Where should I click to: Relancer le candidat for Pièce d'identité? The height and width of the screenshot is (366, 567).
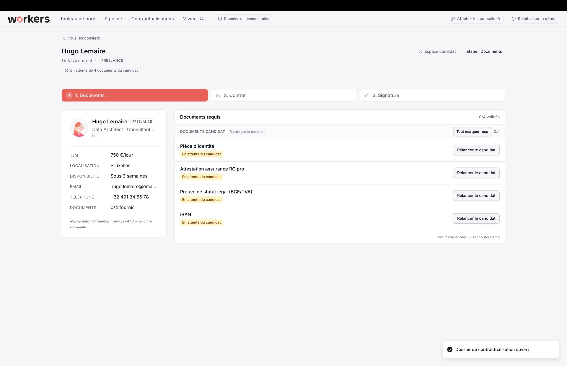coord(476,150)
